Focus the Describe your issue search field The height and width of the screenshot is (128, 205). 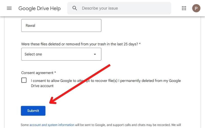click(x=119, y=8)
